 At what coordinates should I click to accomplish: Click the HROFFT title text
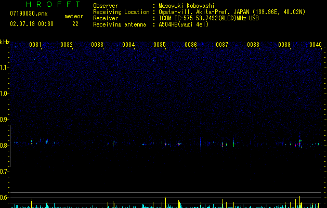click(x=54, y=4)
